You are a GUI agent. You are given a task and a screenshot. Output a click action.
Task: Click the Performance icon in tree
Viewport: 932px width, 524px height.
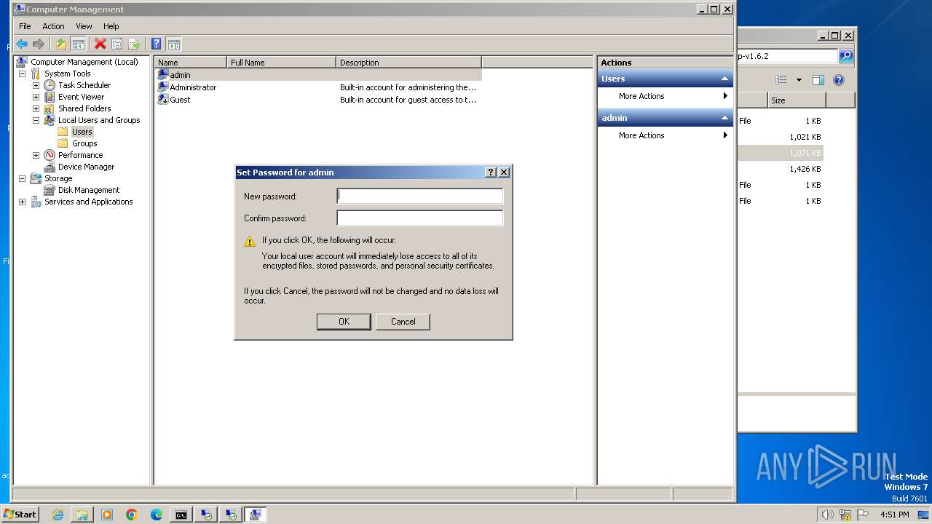(50, 155)
